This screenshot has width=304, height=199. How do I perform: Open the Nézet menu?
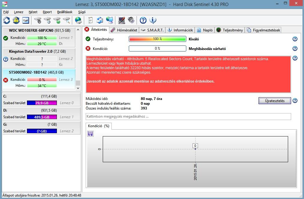[33, 12]
